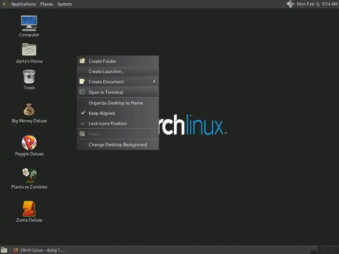
Task: Open the volume control speaker icon
Action: point(290,4)
